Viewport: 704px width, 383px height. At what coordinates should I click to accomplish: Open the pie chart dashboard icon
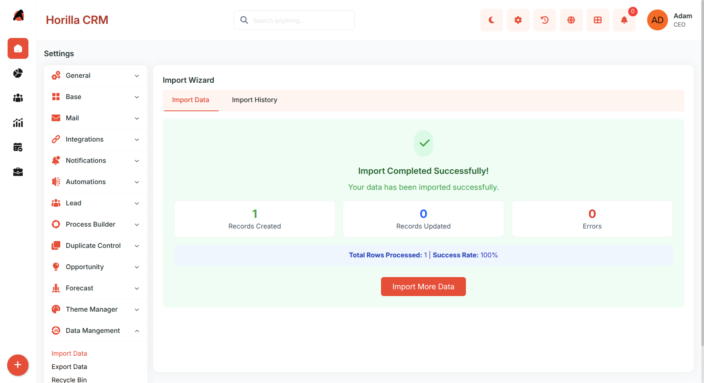[x=18, y=73]
